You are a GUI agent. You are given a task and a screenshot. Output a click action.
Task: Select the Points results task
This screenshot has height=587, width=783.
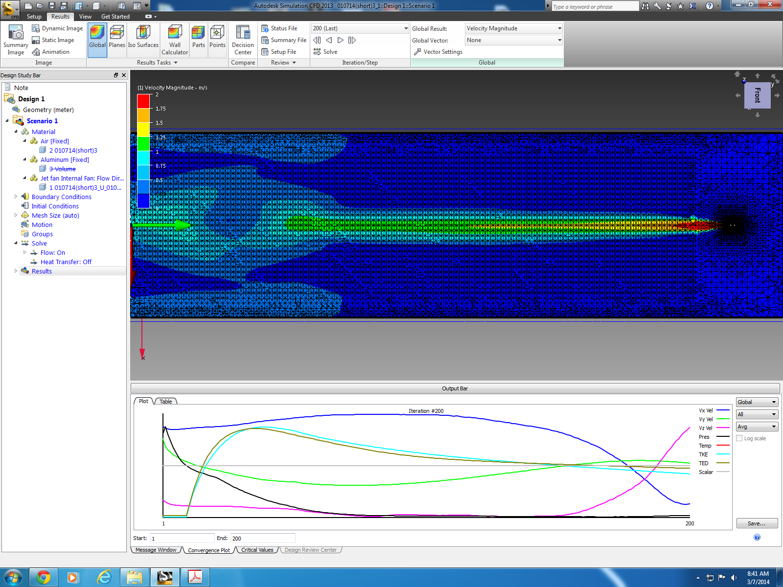click(x=217, y=39)
